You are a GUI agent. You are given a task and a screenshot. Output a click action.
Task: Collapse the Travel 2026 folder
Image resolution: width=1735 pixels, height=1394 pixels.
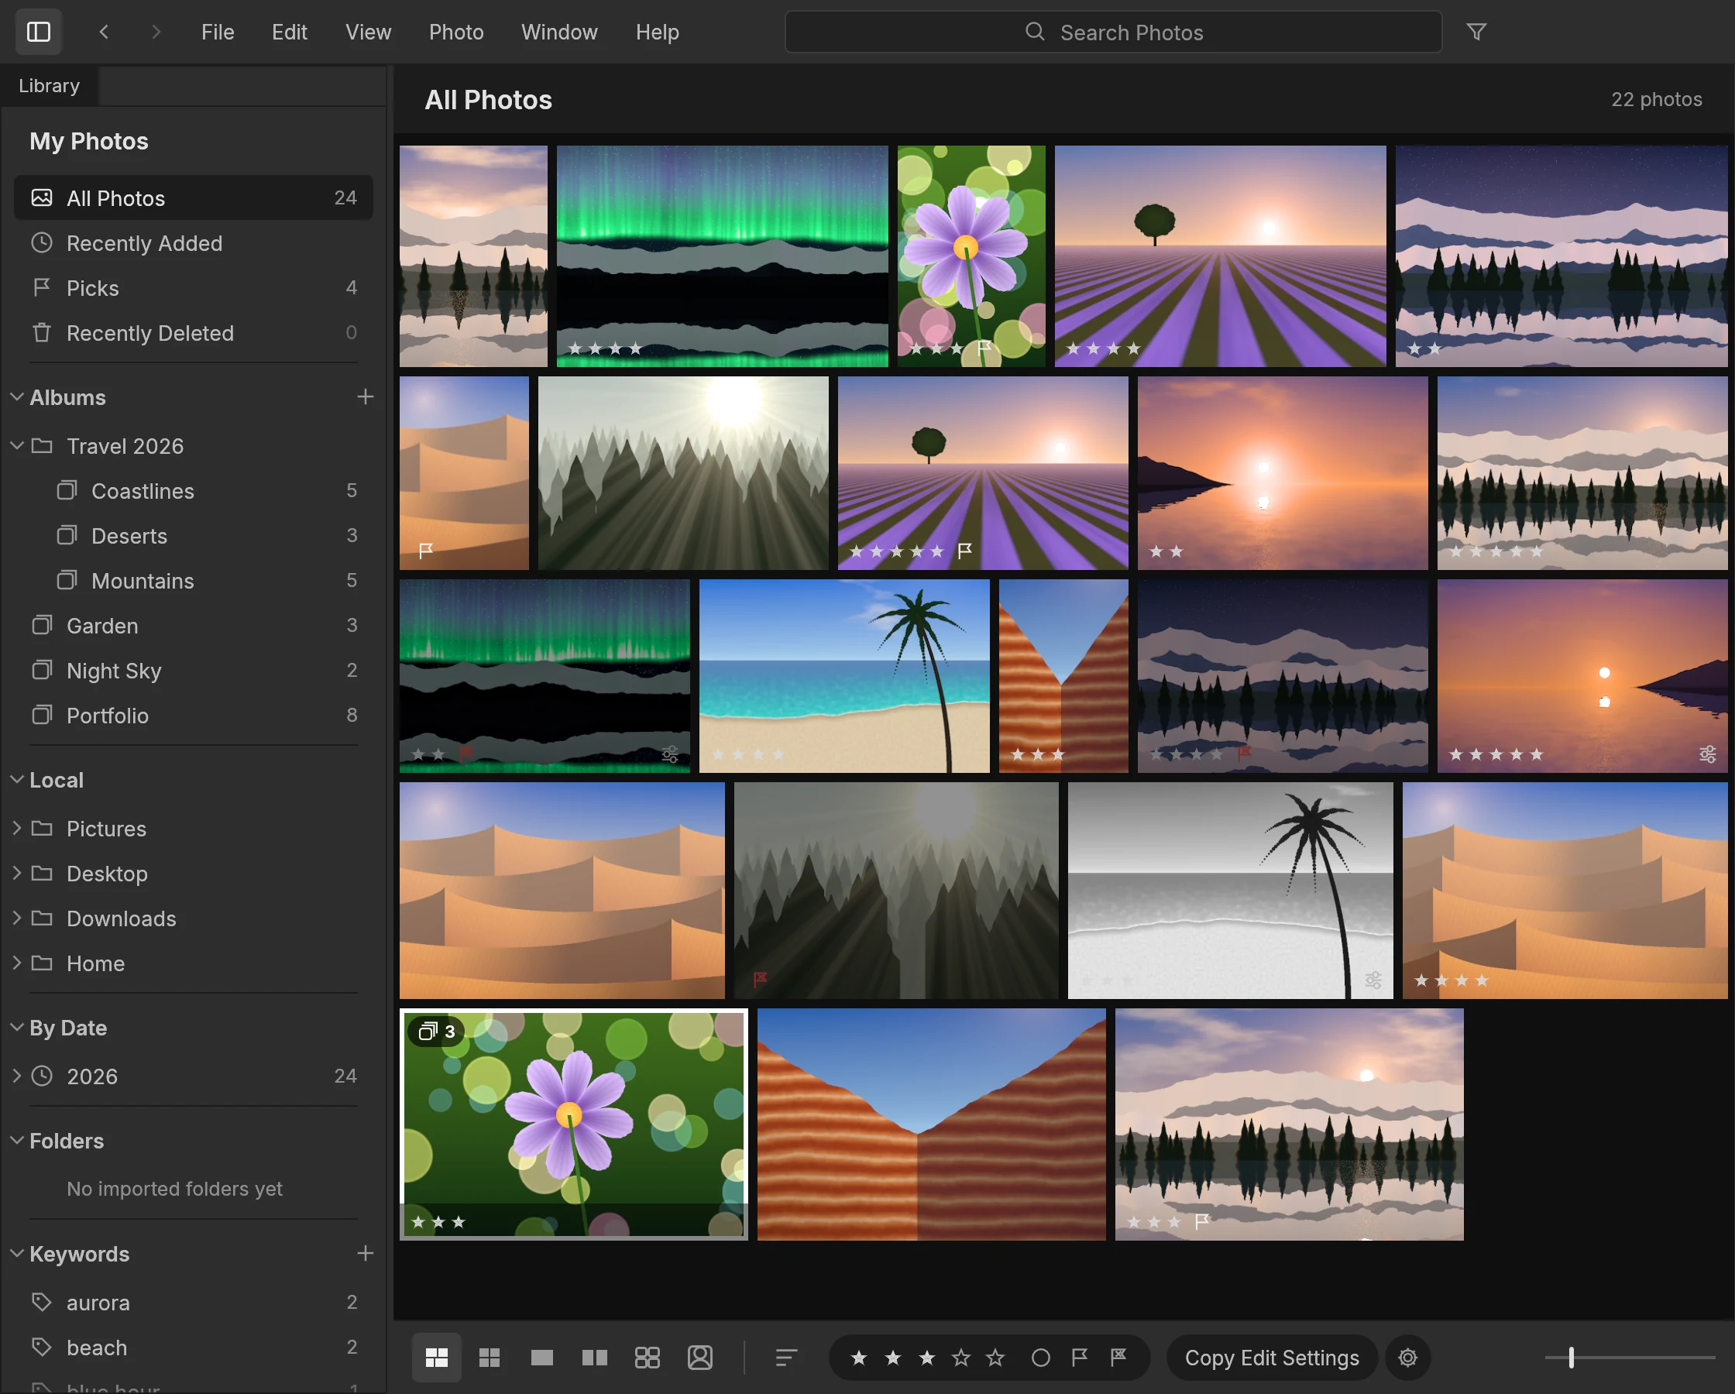pos(17,445)
